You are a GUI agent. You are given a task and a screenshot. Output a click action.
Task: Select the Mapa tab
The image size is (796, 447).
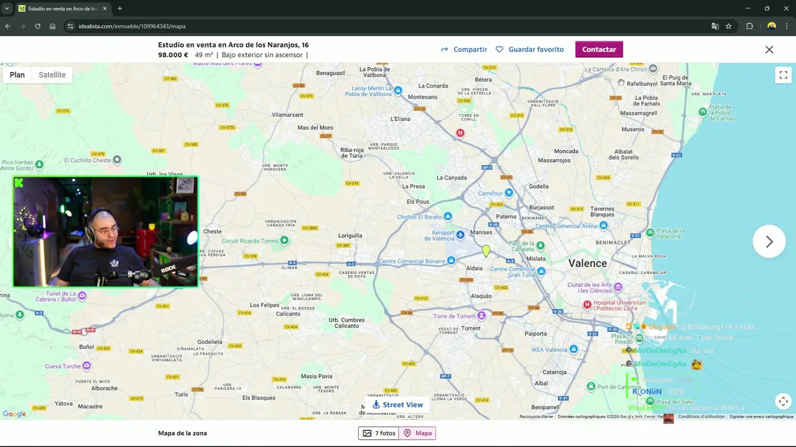click(x=417, y=433)
